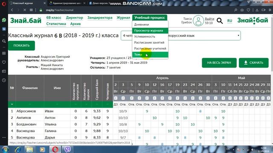Click Абросимов's 10/9 mark on April 3

123,111
